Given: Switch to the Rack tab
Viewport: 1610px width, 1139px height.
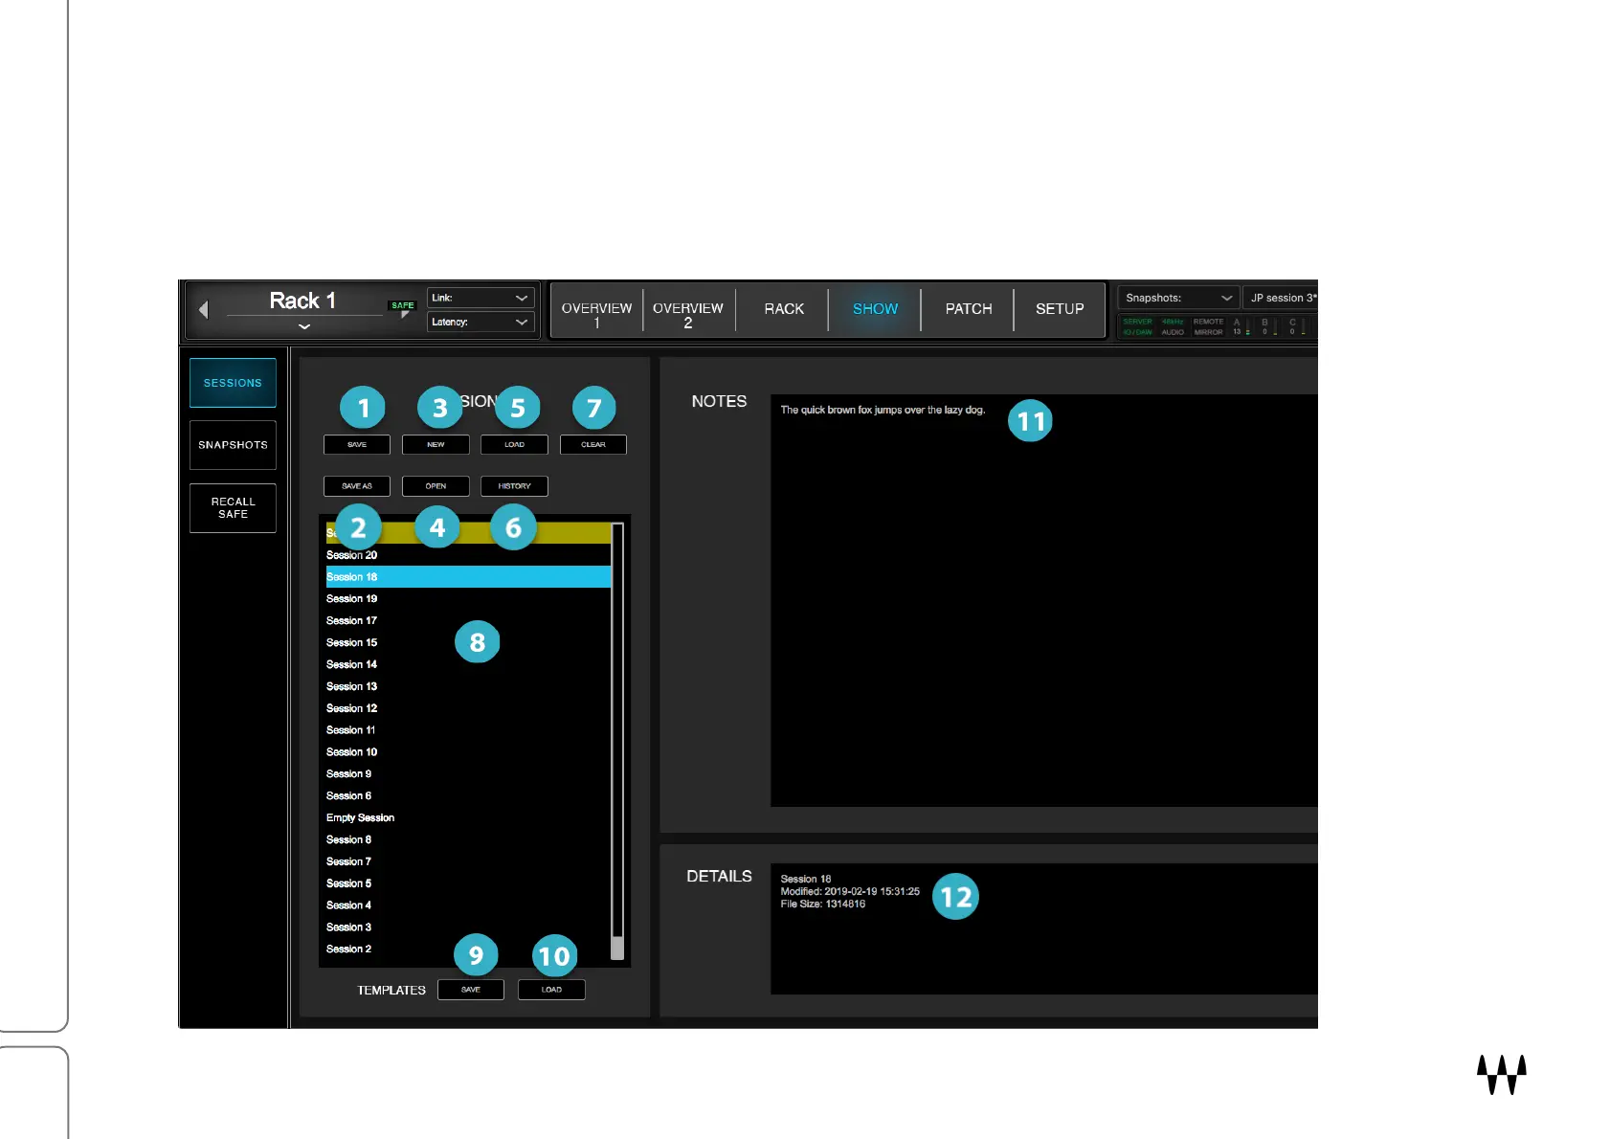Looking at the screenshot, I should 783,309.
